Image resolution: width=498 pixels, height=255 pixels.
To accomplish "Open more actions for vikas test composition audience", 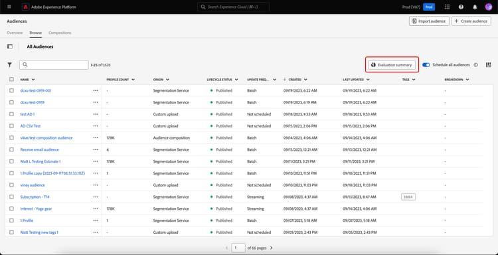I will [x=96, y=138].
